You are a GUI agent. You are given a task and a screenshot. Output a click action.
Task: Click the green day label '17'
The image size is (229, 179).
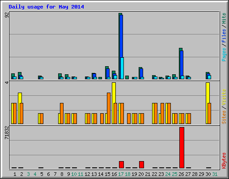point(121,174)
